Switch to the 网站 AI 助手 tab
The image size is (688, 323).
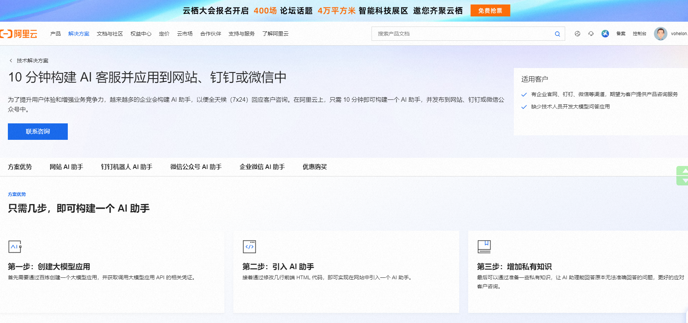tap(66, 167)
